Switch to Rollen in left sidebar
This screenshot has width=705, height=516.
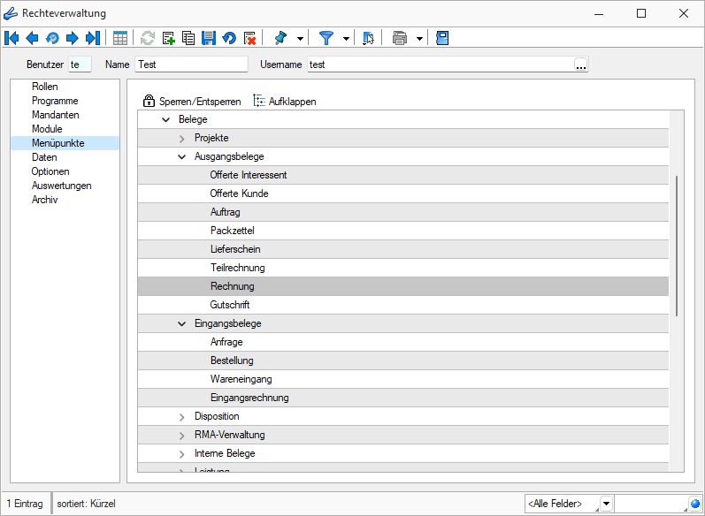(44, 87)
